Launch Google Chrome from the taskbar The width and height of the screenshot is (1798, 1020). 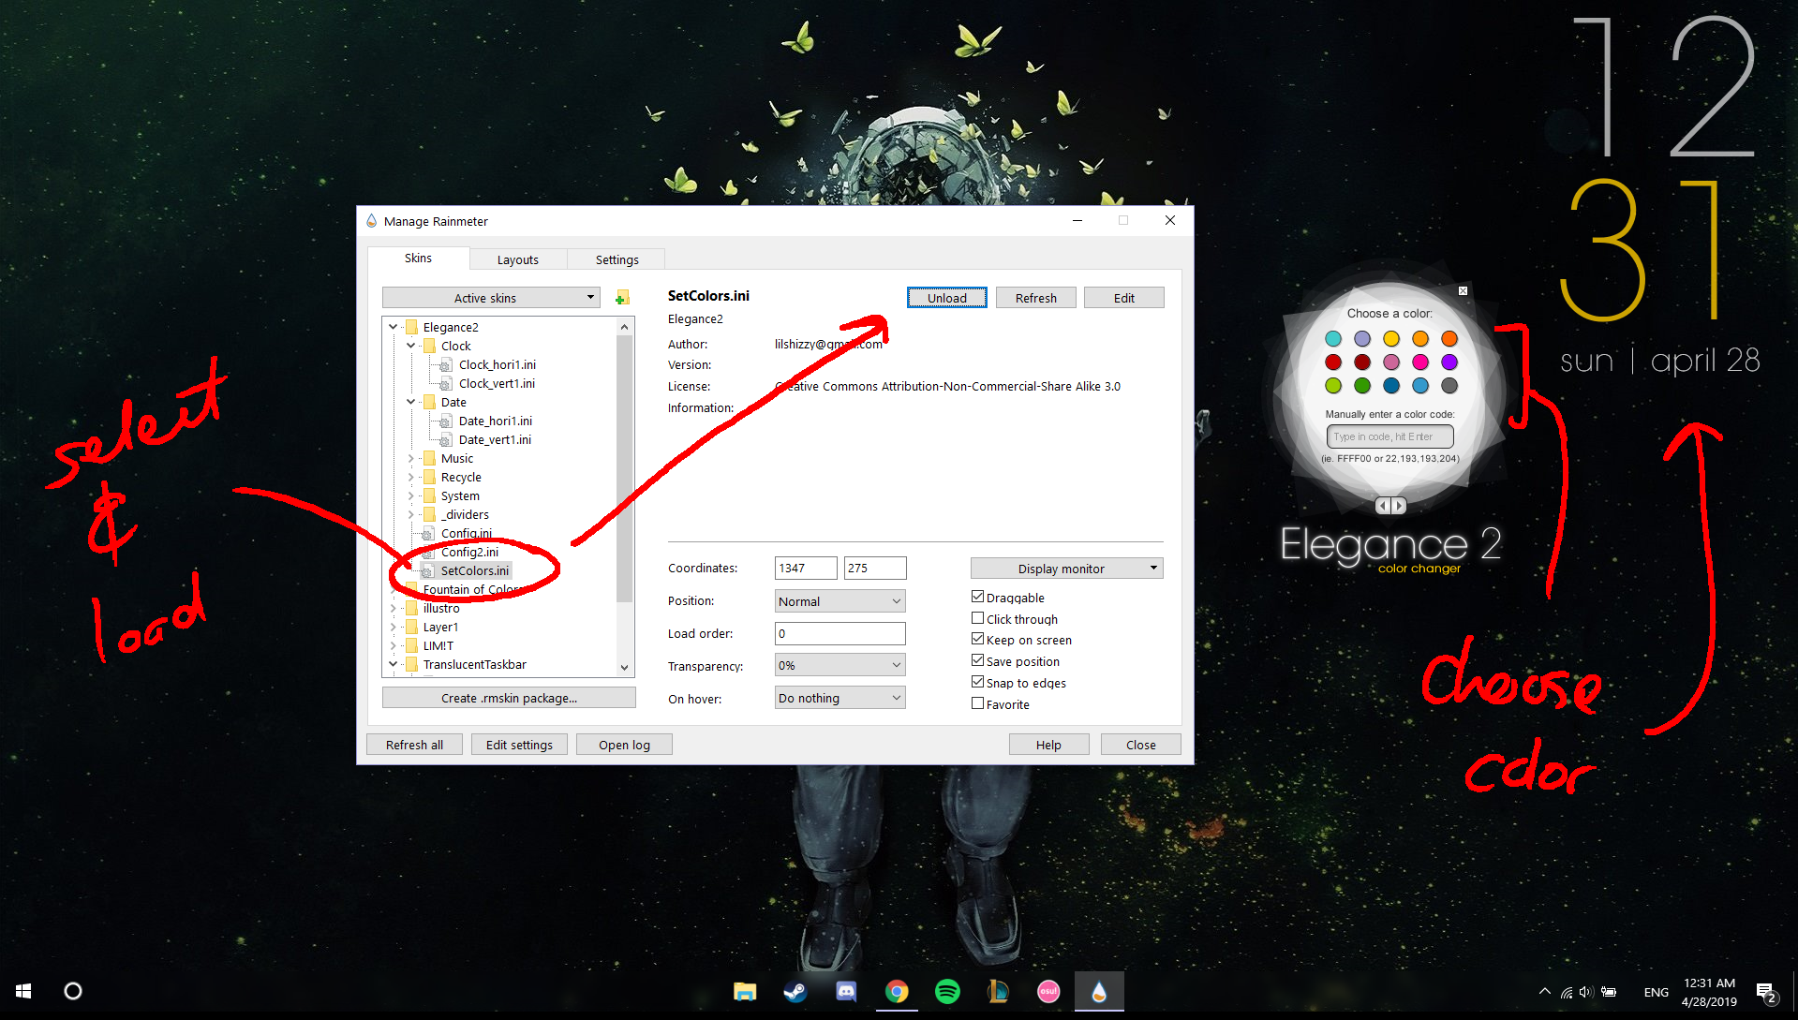(897, 991)
